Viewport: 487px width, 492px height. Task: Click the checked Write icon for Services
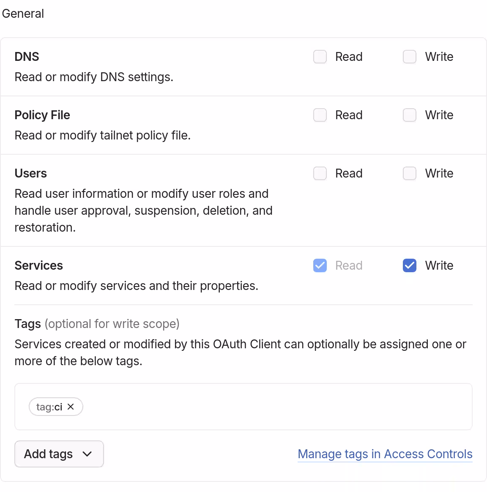pyautogui.click(x=409, y=265)
